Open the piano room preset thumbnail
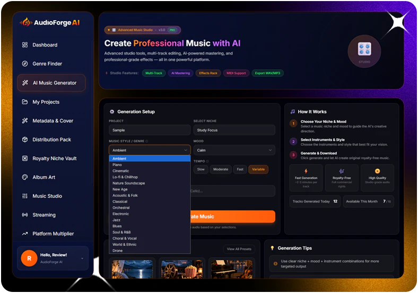Screen dimensions: 418x293 [x=232, y=269]
